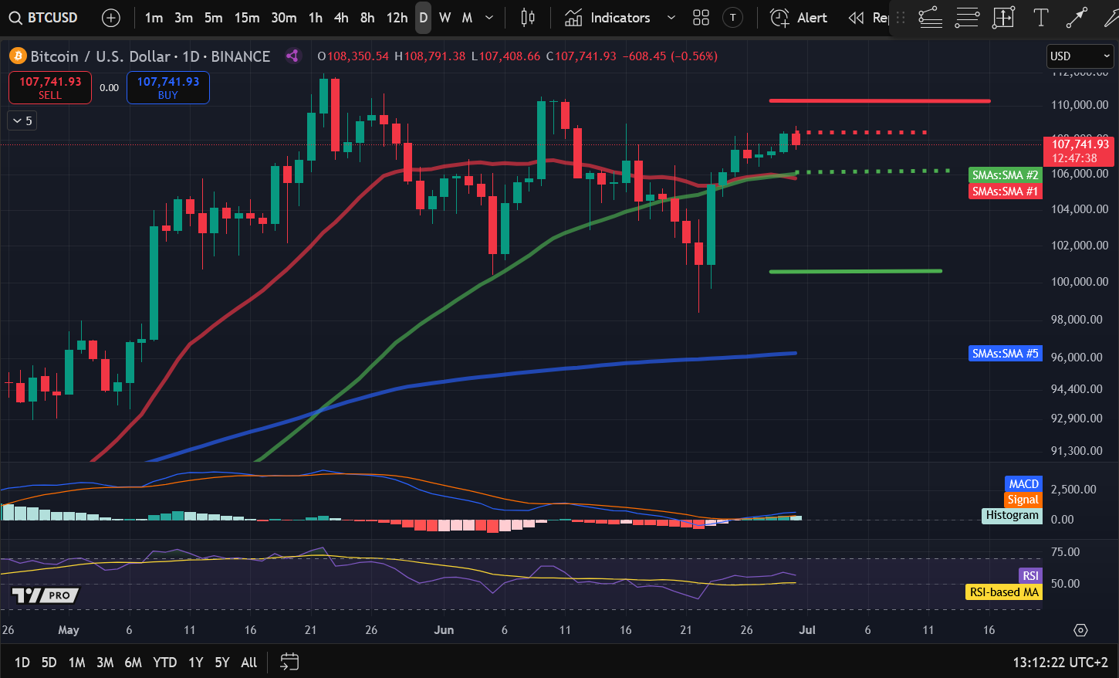This screenshot has width=1119, height=678.
Task: Expand the timeframe interval dropdown arrow
Action: point(489,17)
